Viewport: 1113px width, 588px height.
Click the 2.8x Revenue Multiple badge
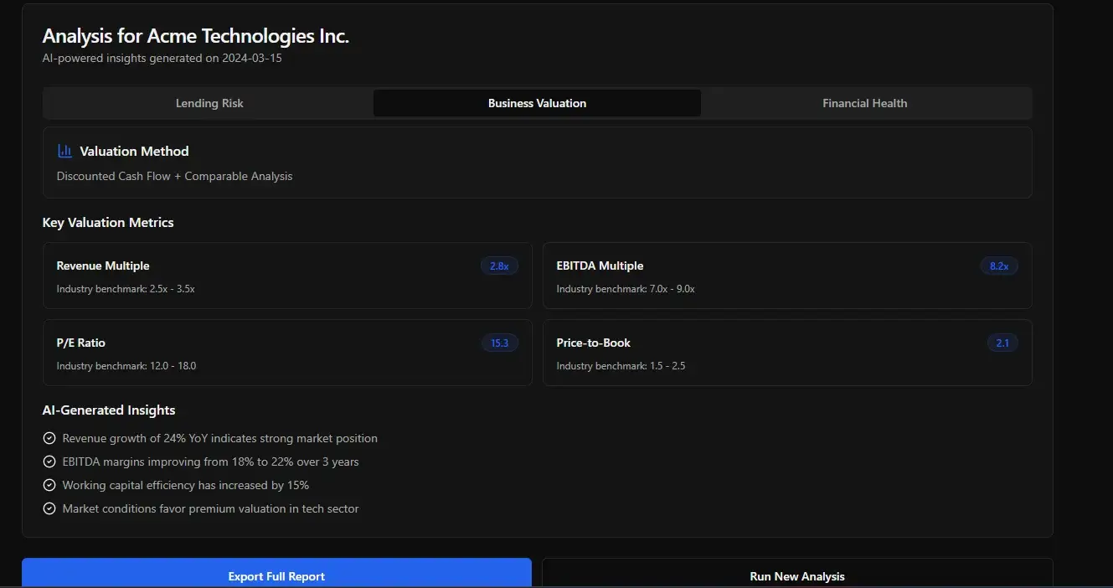pyautogui.click(x=499, y=266)
